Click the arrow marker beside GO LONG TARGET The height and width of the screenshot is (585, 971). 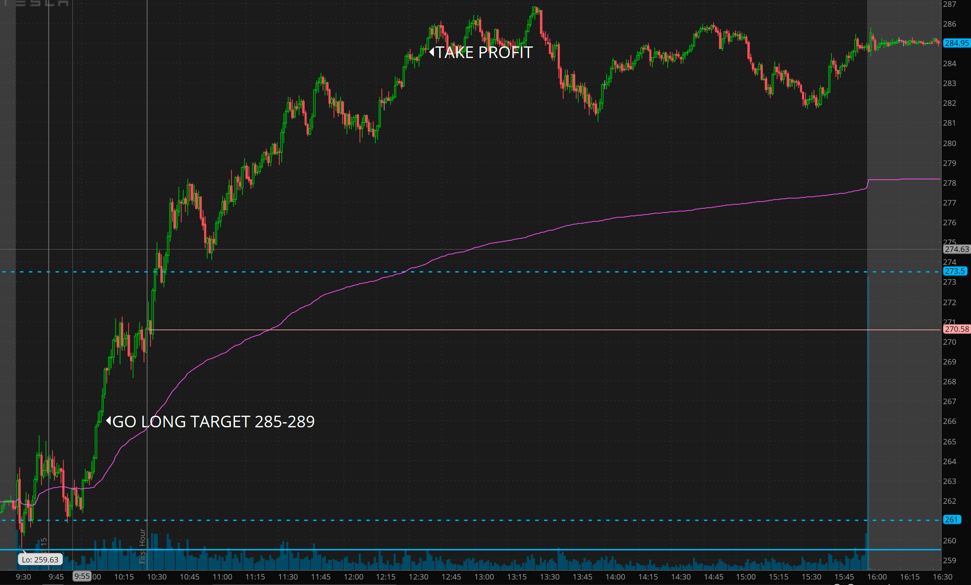[x=108, y=421]
